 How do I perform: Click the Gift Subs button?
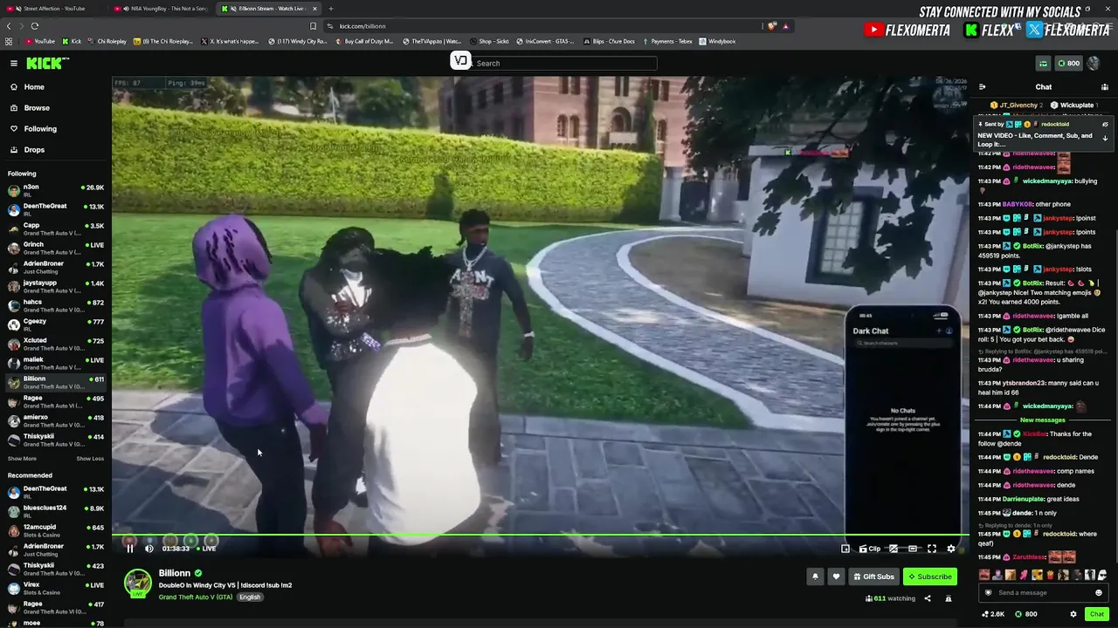pos(873,577)
